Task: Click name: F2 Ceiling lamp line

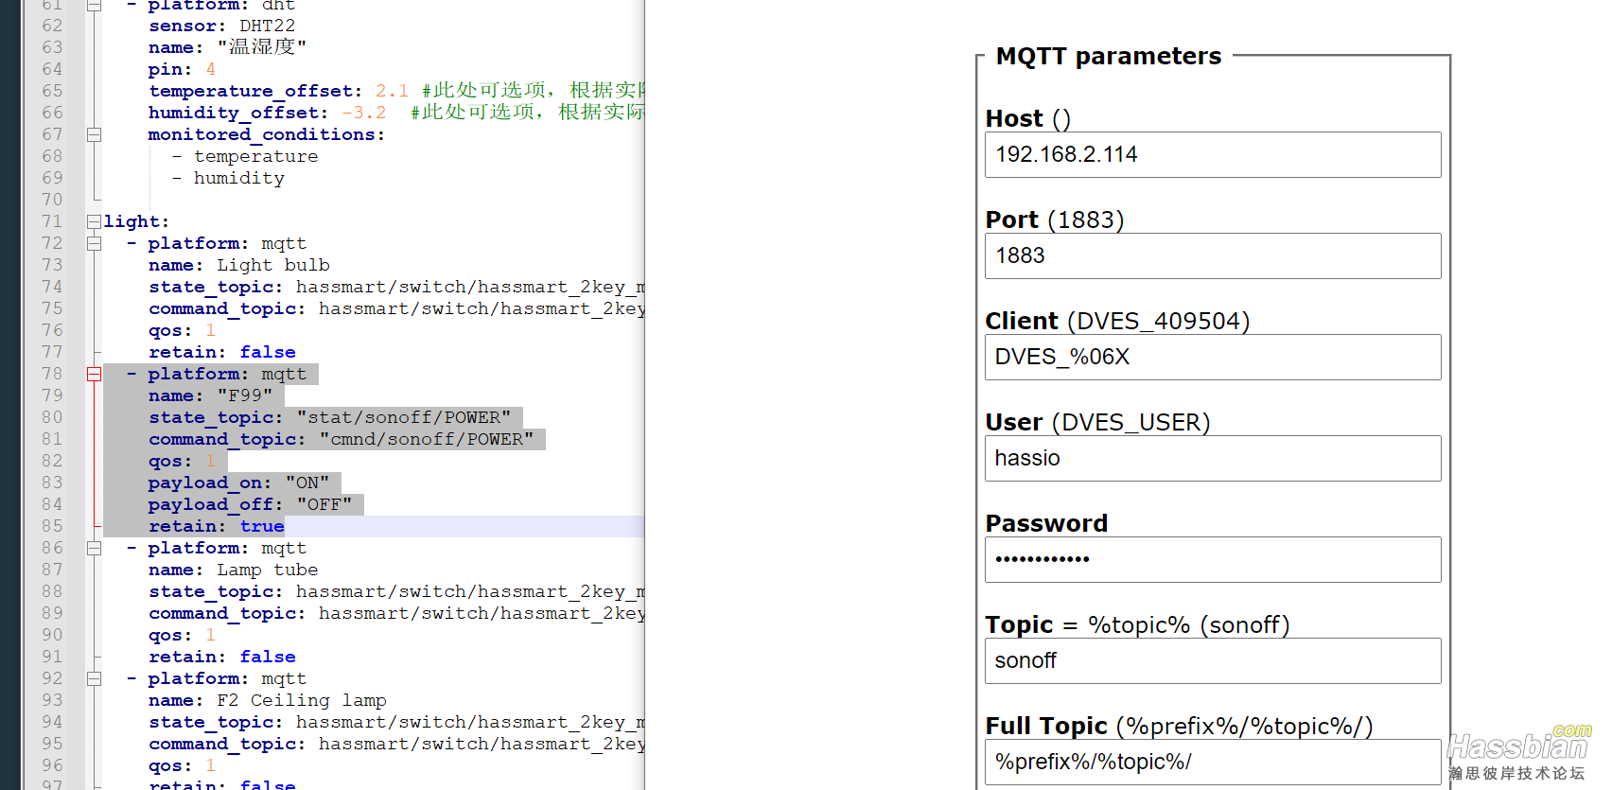Action: coord(268,700)
